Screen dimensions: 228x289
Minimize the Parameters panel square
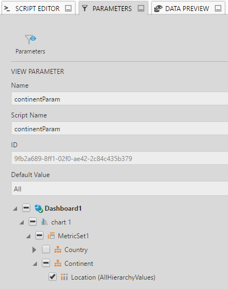[x=141, y=8]
